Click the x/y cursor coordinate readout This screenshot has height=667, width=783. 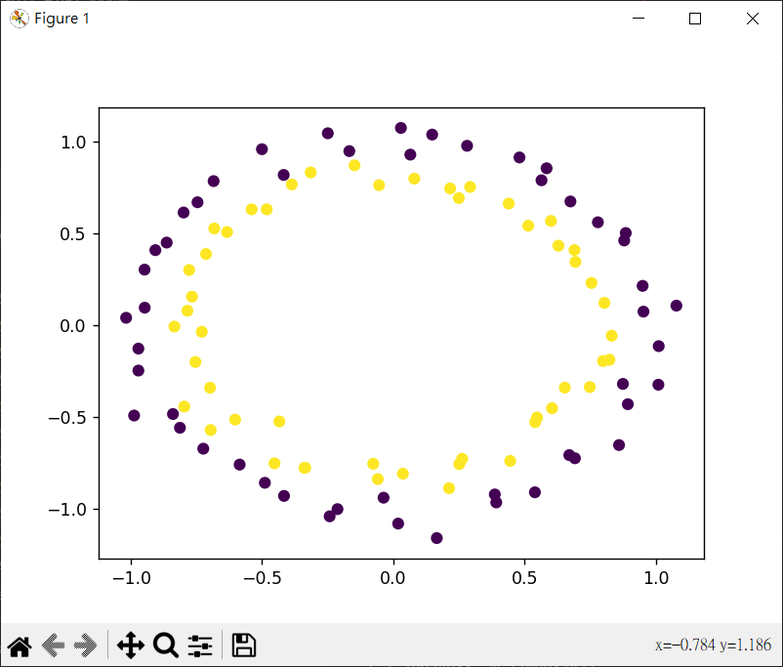pos(713,646)
